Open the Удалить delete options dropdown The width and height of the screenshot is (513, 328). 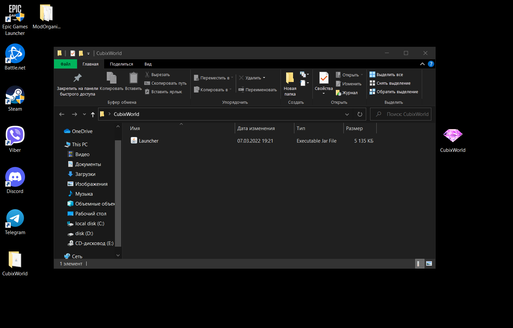(264, 78)
